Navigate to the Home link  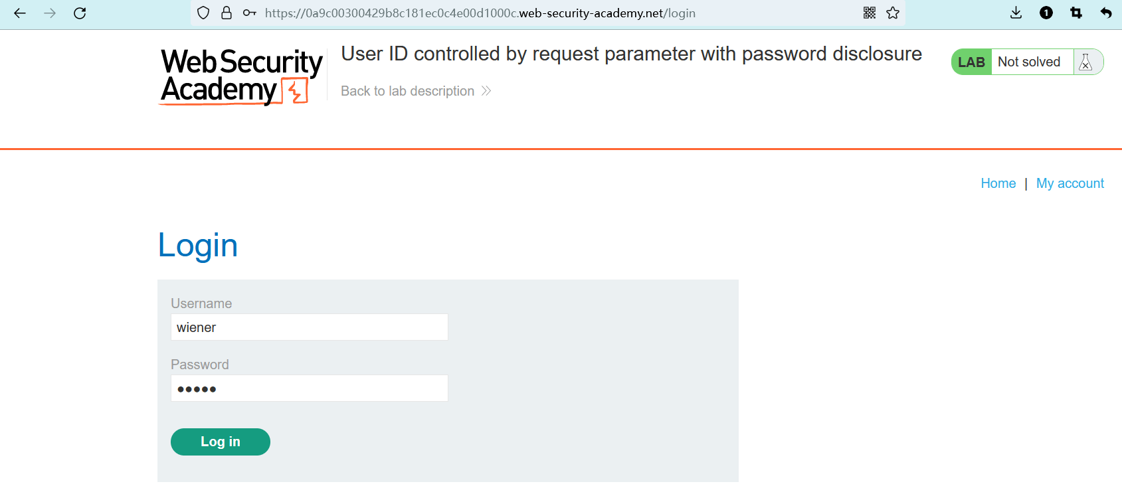click(x=998, y=183)
